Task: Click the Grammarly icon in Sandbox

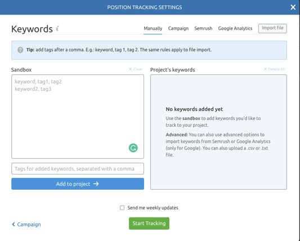Action: click(133, 148)
